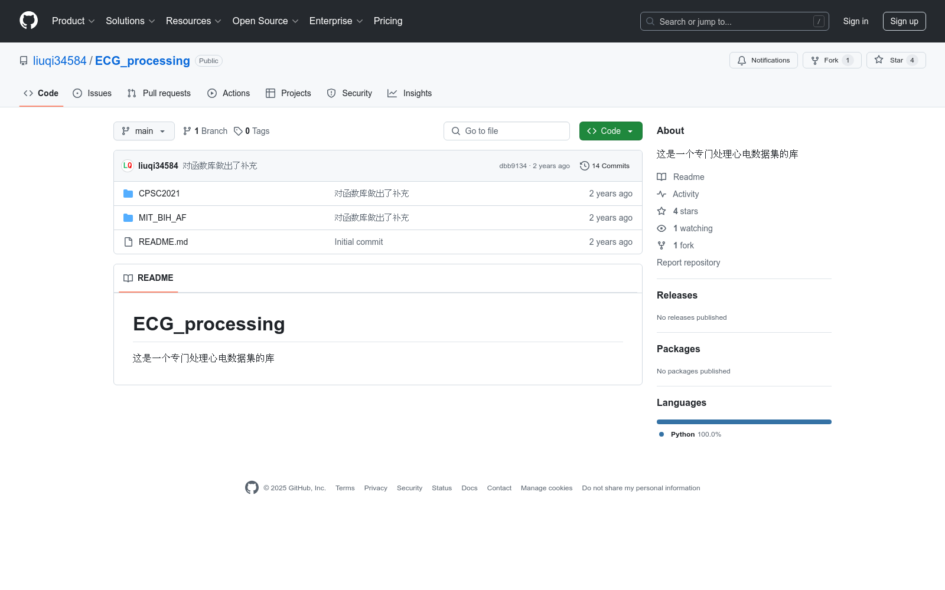
Task: Open the ECG_processing repository link
Action: pyautogui.click(x=142, y=61)
